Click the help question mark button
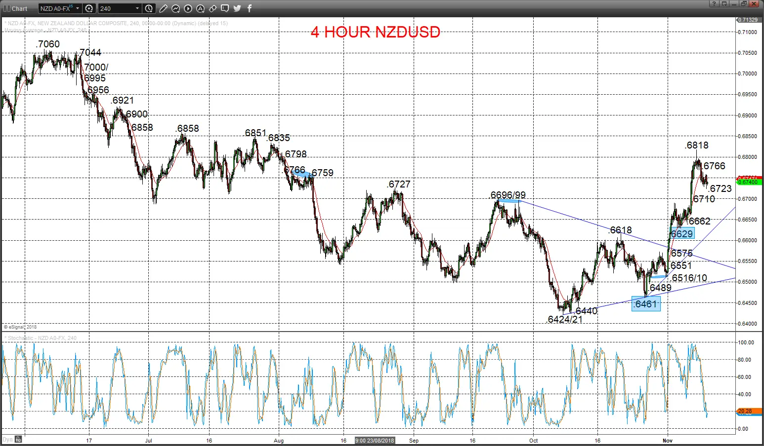The image size is (764, 446). click(714, 4)
